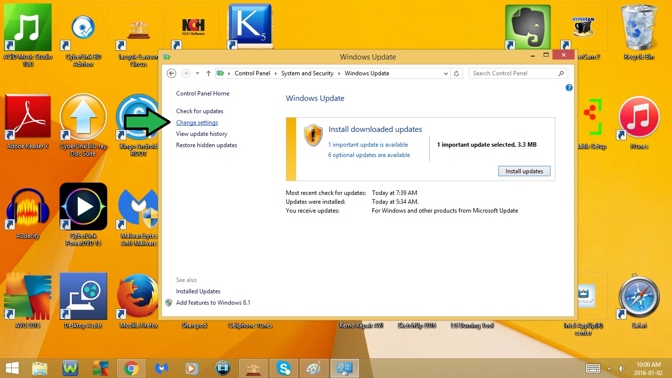Open Check for updates in sidebar

click(x=200, y=111)
